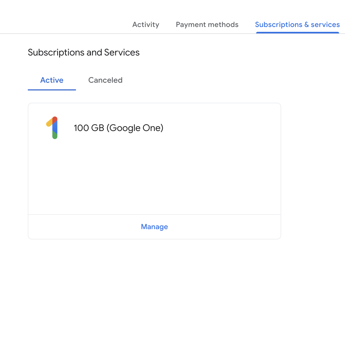Show the Active subscriptions tab
The image size is (345, 337).
(52, 80)
